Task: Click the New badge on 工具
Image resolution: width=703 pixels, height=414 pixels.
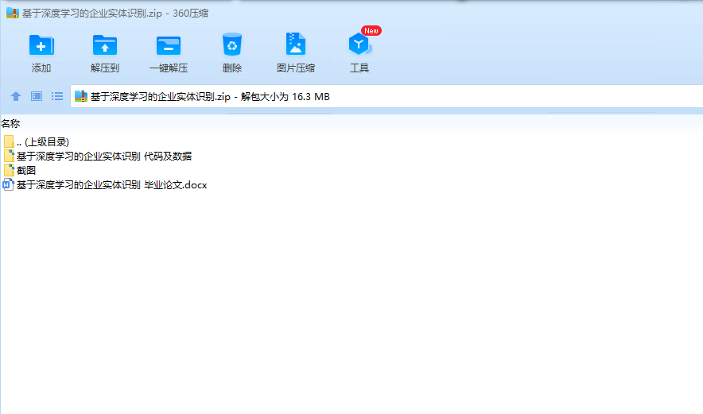Action: [x=371, y=30]
